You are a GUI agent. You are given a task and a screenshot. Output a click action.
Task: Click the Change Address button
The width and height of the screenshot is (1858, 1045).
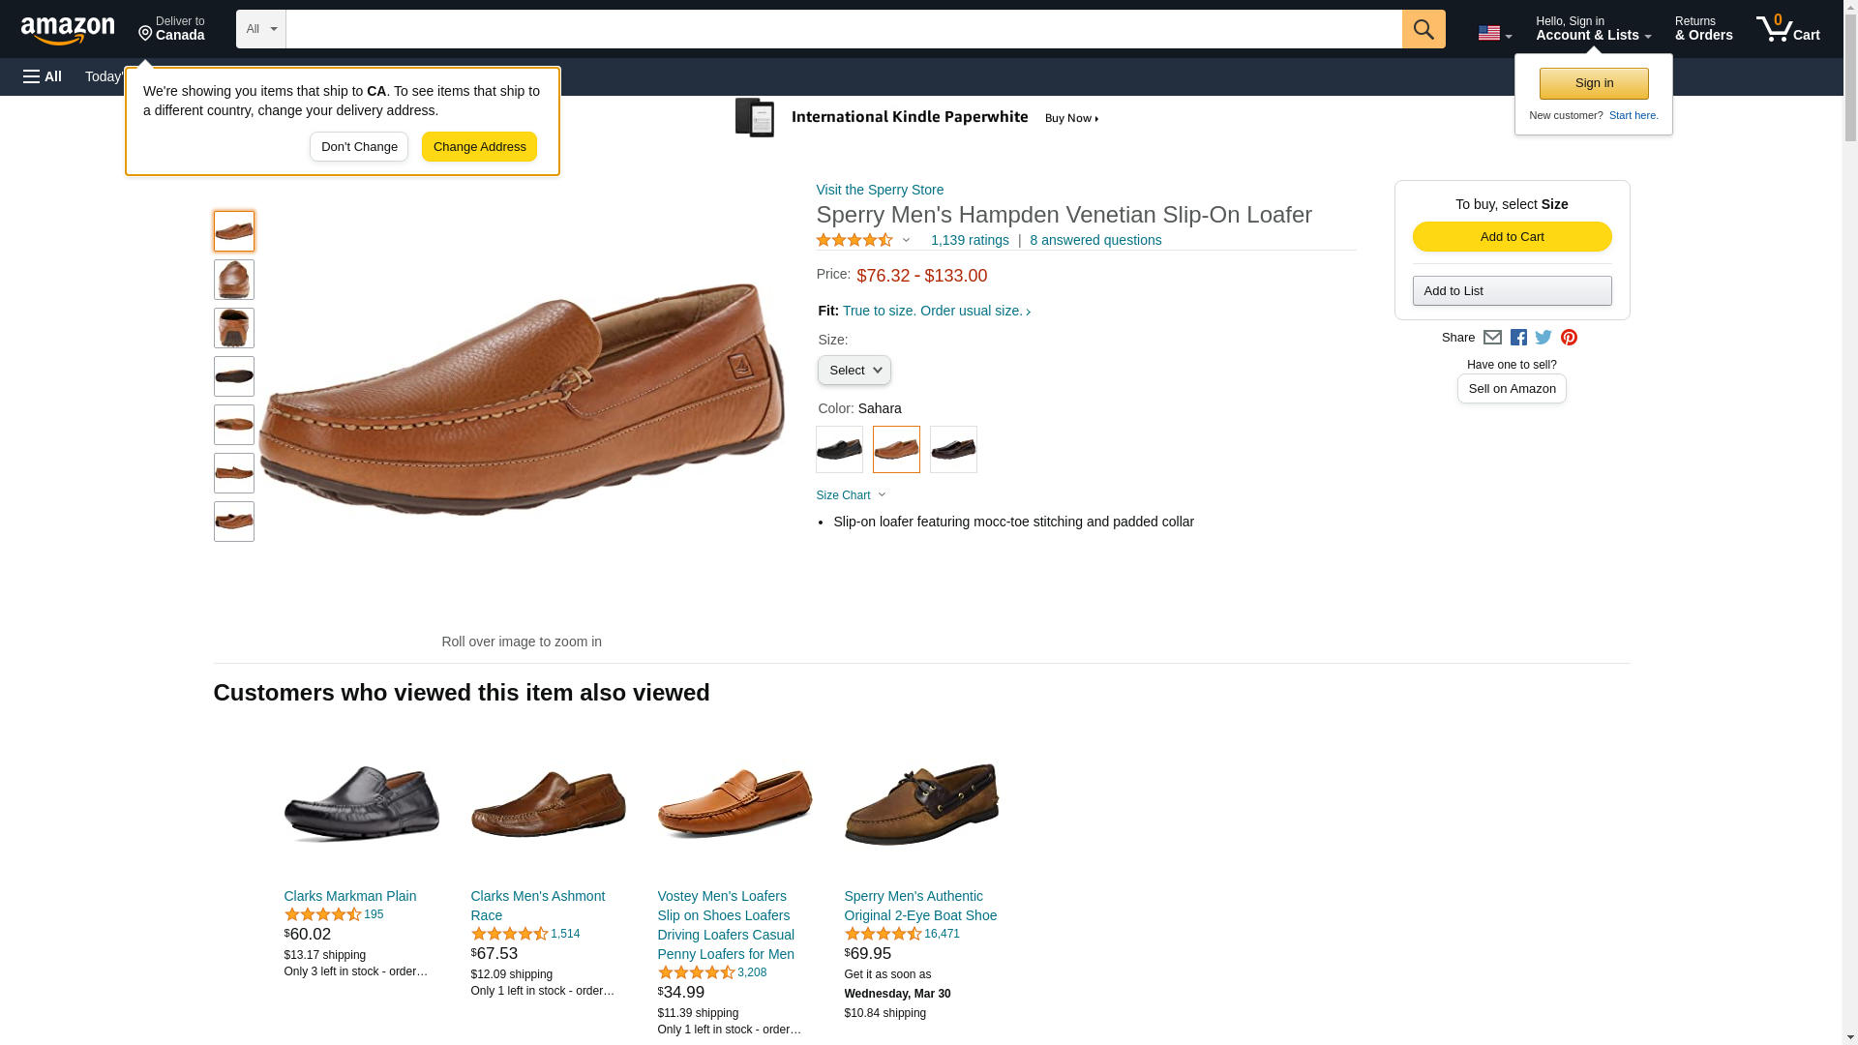tap(479, 147)
